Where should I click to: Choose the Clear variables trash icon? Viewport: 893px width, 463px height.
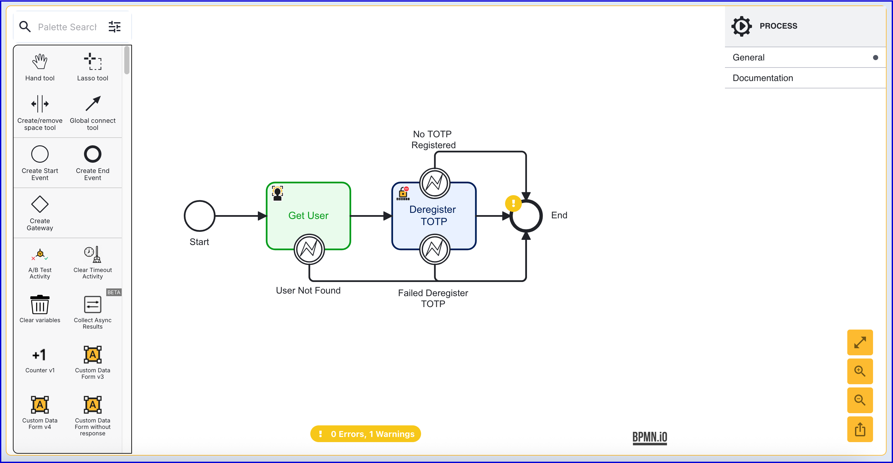pyautogui.click(x=40, y=305)
